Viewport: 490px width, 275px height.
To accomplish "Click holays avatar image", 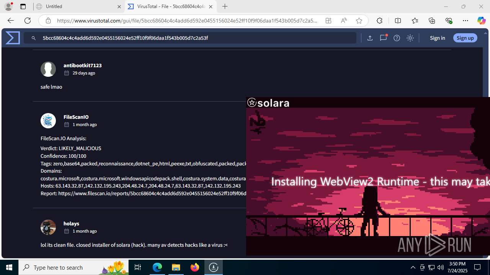I will (x=48, y=227).
